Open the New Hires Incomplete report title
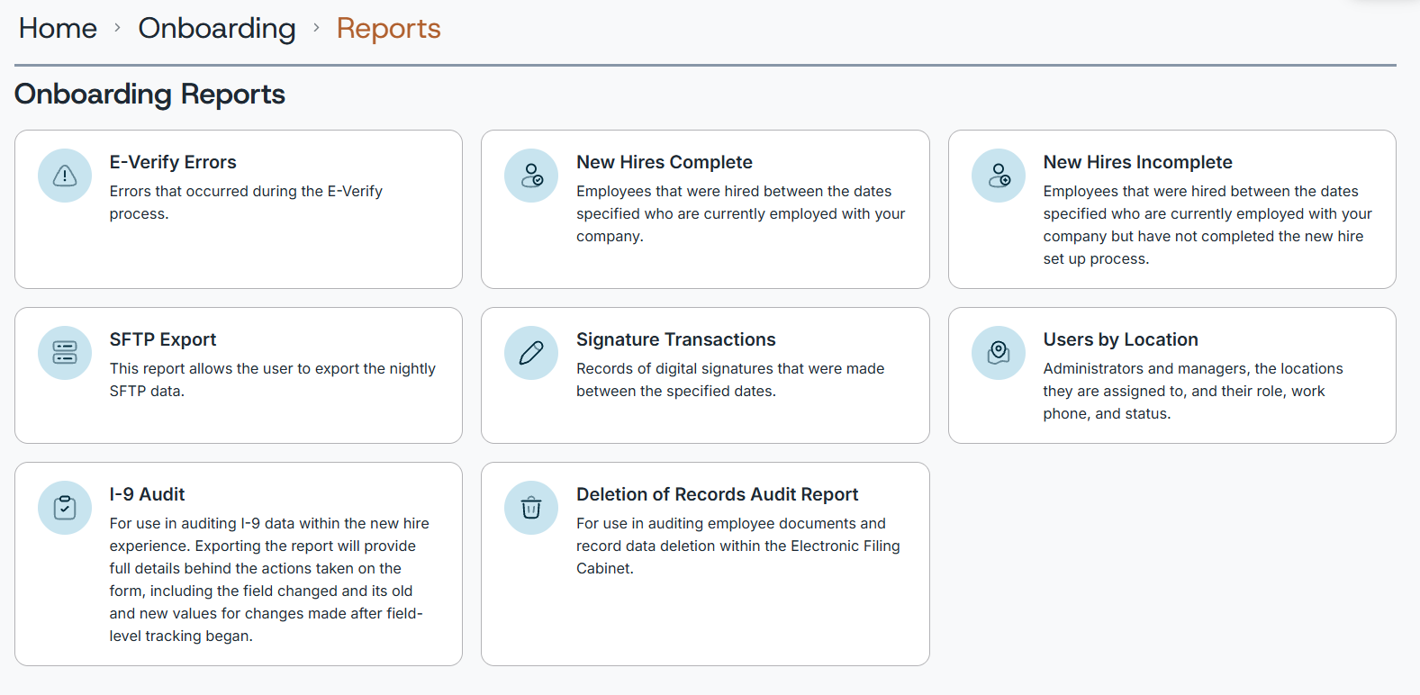Image resolution: width=1420 pixels, height=695 pixels. (1138, 162)
